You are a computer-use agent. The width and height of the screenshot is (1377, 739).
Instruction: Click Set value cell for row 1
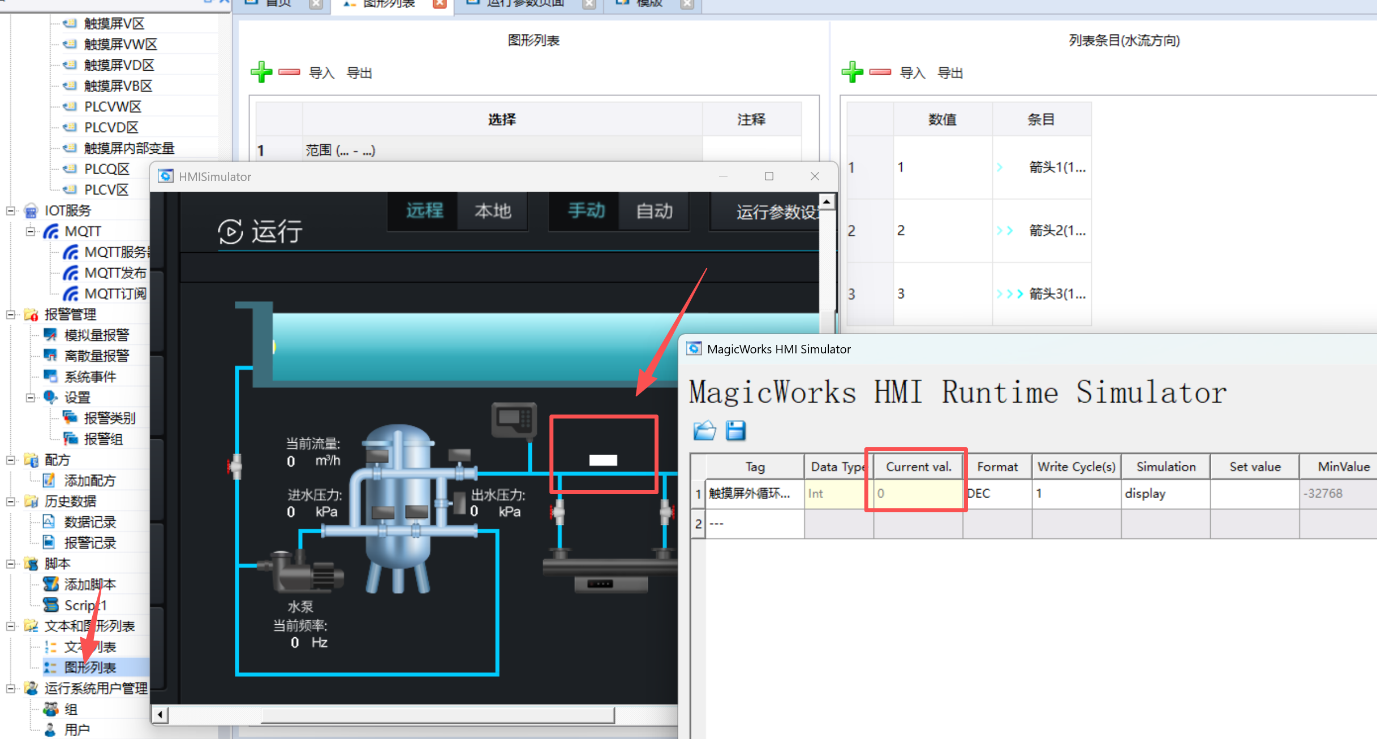[1254, 494]
